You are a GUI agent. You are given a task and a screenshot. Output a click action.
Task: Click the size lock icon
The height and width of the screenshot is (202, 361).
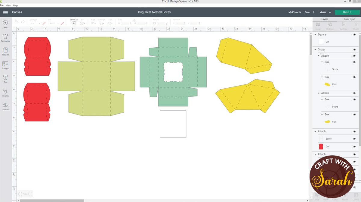click(x=134, y=21)
